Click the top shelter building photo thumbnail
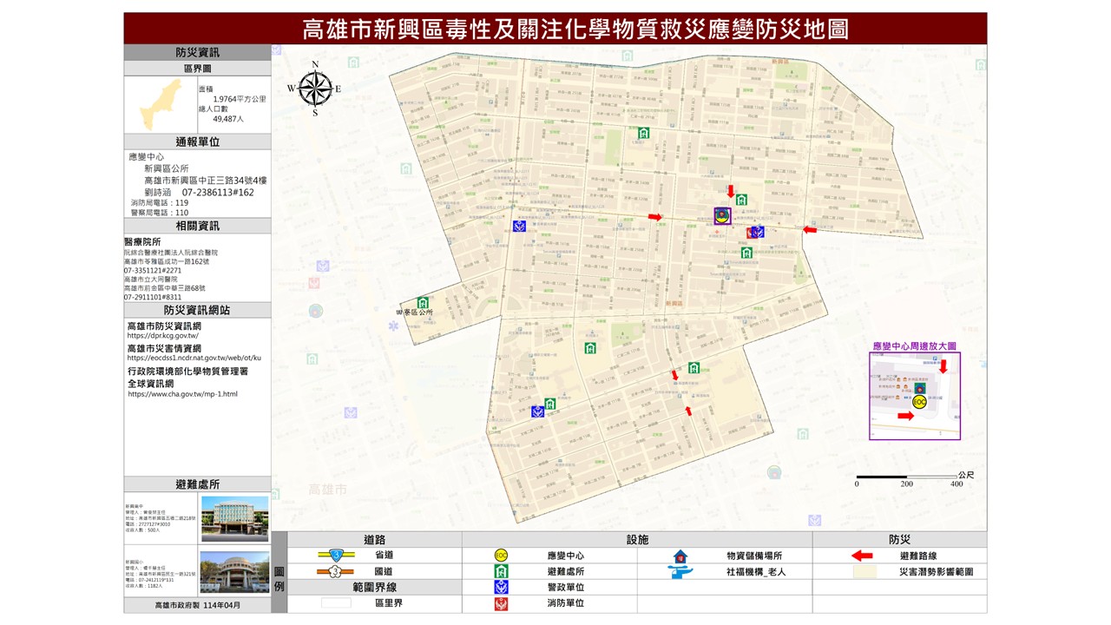This screenshot has width=1111, height=625. [234, 518]
